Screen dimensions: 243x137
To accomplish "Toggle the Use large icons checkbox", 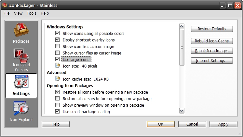I will (57, 59).
